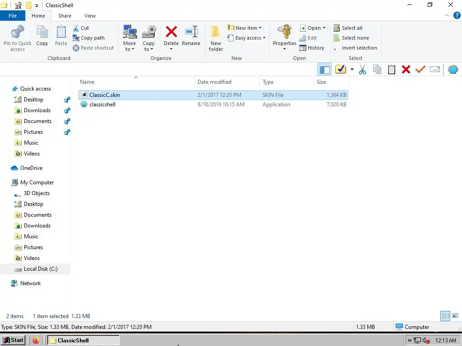462x346 pixels.
Task: Switch to the Home ribbon tab
Action: tap(38, 16)
